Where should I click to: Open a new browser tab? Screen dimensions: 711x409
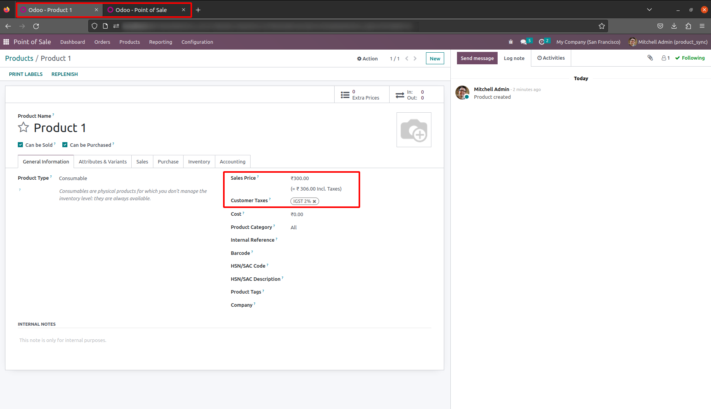(x=198, y=10)
